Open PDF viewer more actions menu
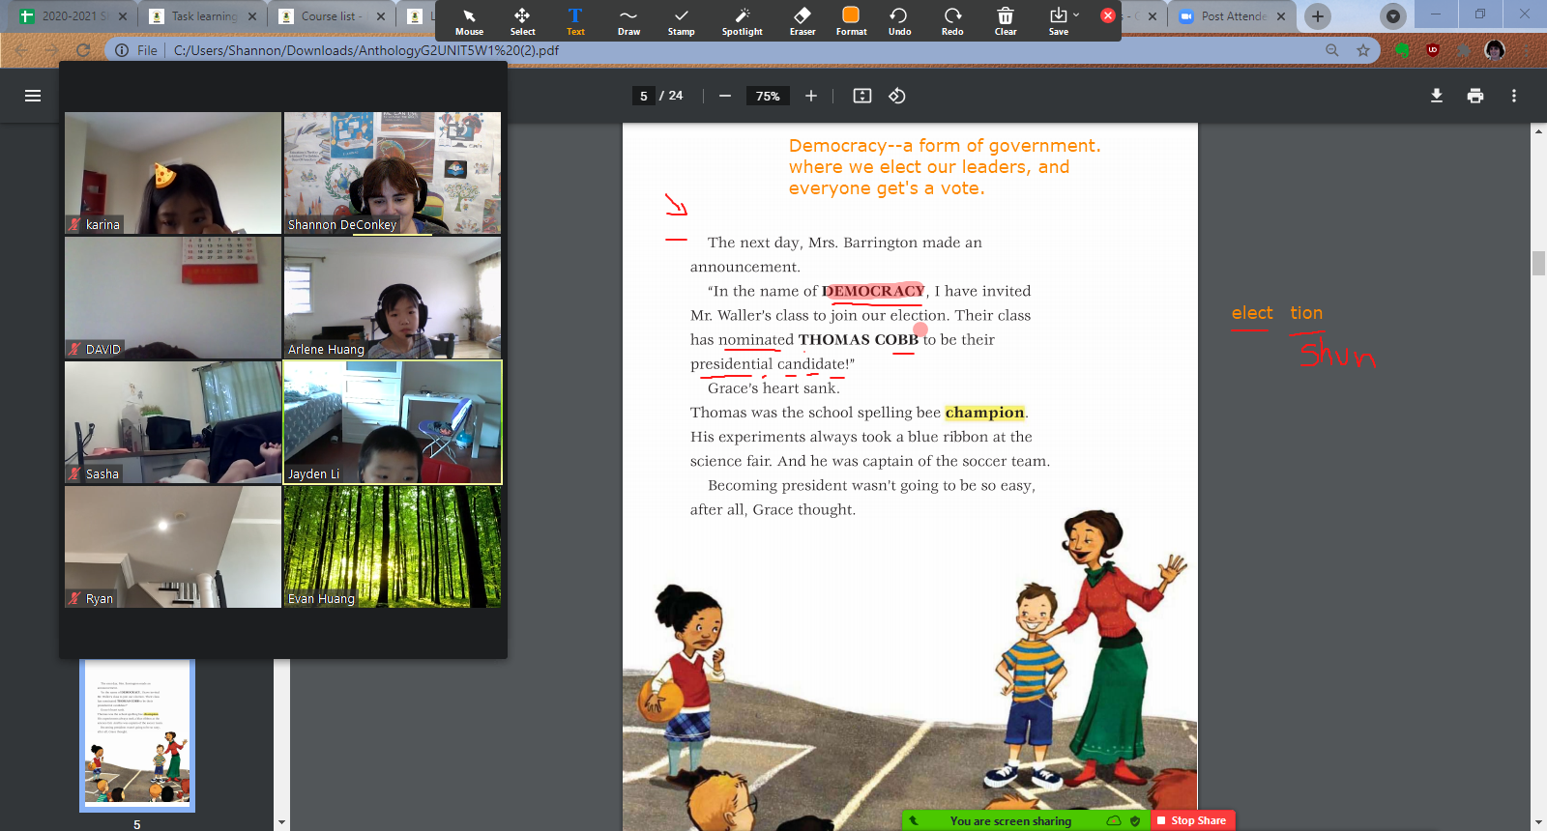The width and height of the screenshot is (1547, 831). coord(1514,96)
